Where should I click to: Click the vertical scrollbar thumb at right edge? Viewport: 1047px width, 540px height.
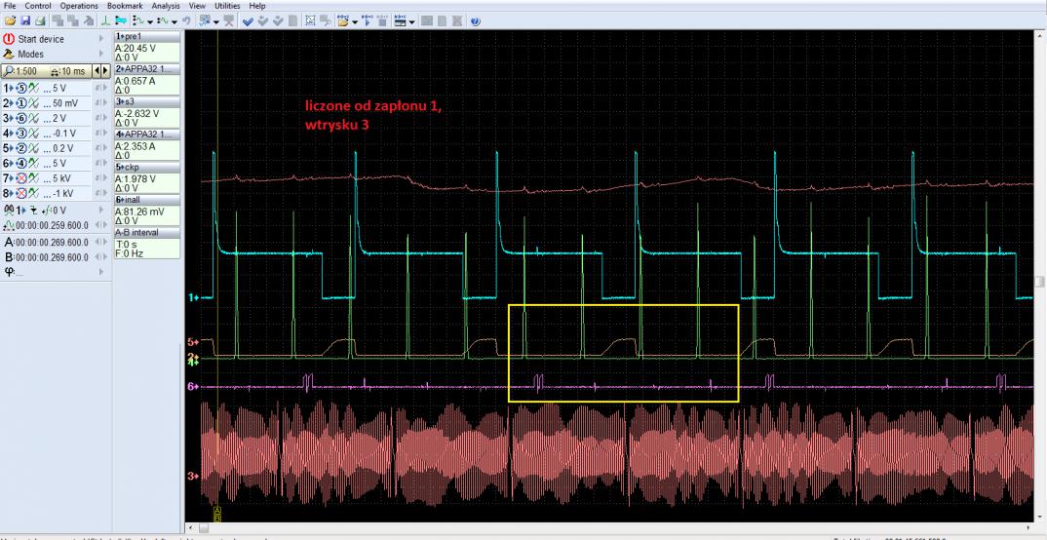click(1040, 282)
